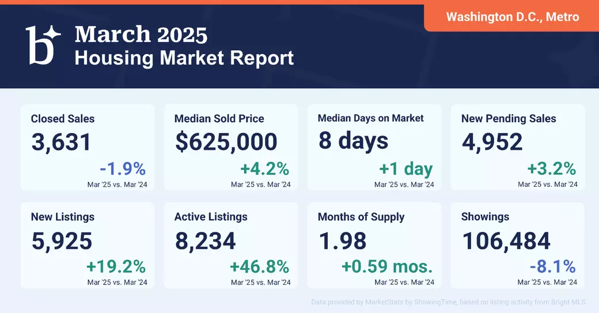This screenshot has width=599, height=313.
Task: Click the +1 day change value
Action: 405,169
